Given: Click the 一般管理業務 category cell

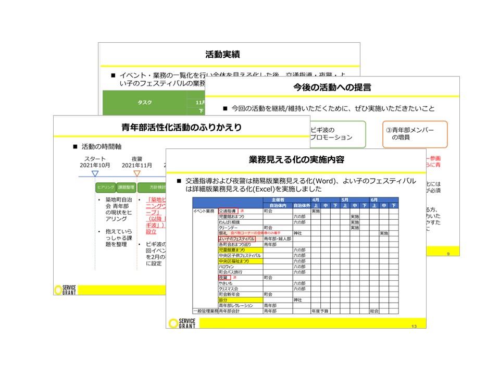Looking at the screenshot, I should click(206, 311).
